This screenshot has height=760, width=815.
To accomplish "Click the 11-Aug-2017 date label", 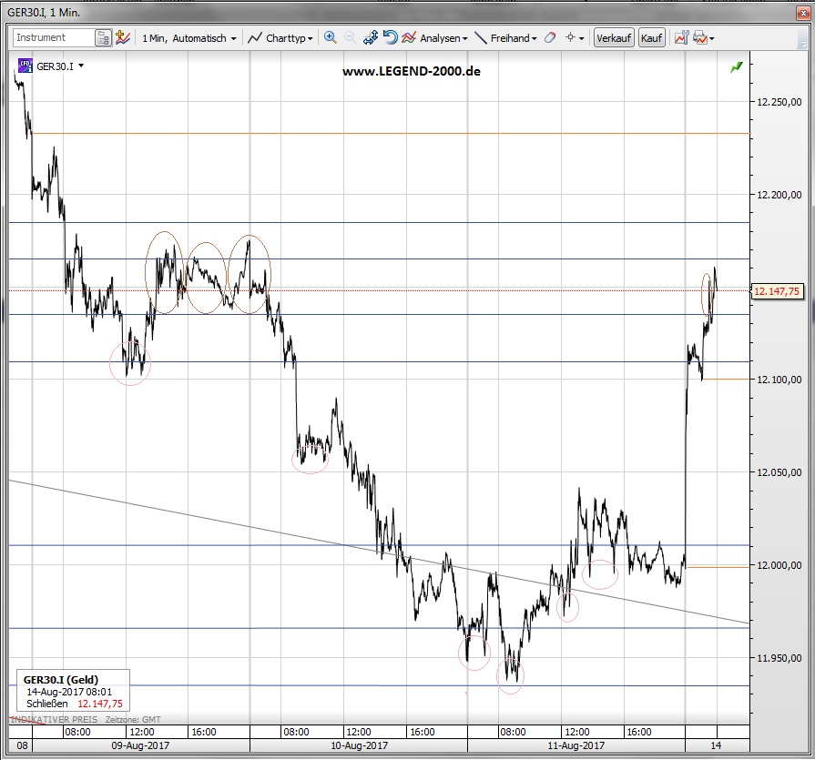I will (576, 745).
